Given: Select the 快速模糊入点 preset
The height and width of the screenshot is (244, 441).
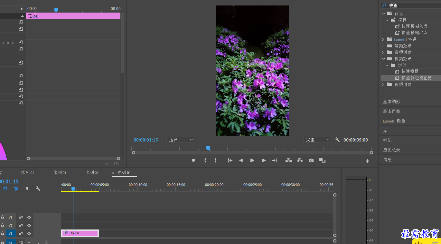Looking at the screenshot, I should click(x=414, y=26).
